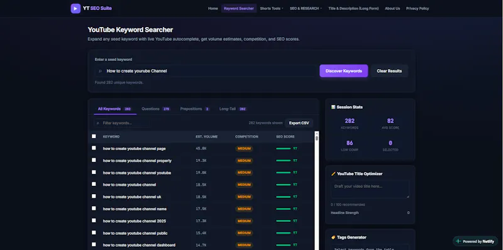Image resolution: width=503 pixels, height=250 pixels.
Task: Toggle the select-all checkbox in the table header
Action: (x=94, y=136)
